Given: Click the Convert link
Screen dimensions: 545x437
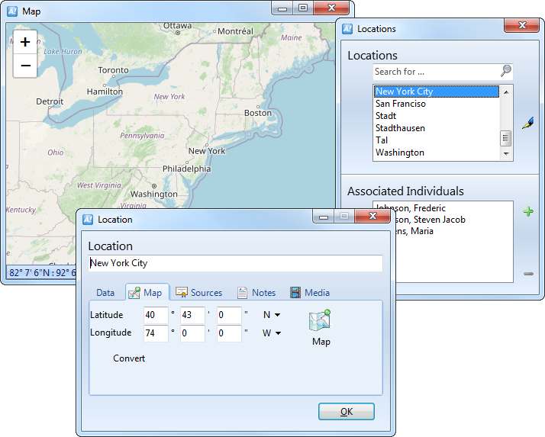Looking at the screenshot, I should 129,358.
